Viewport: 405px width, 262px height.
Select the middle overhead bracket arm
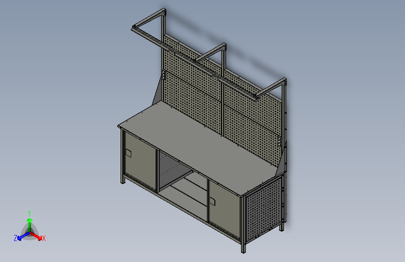pyautogui.click(x=211, y=53)
